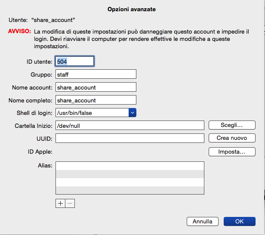Choose home folder with Scegli button
The image size is (265, 235).
tap(232, 125)
